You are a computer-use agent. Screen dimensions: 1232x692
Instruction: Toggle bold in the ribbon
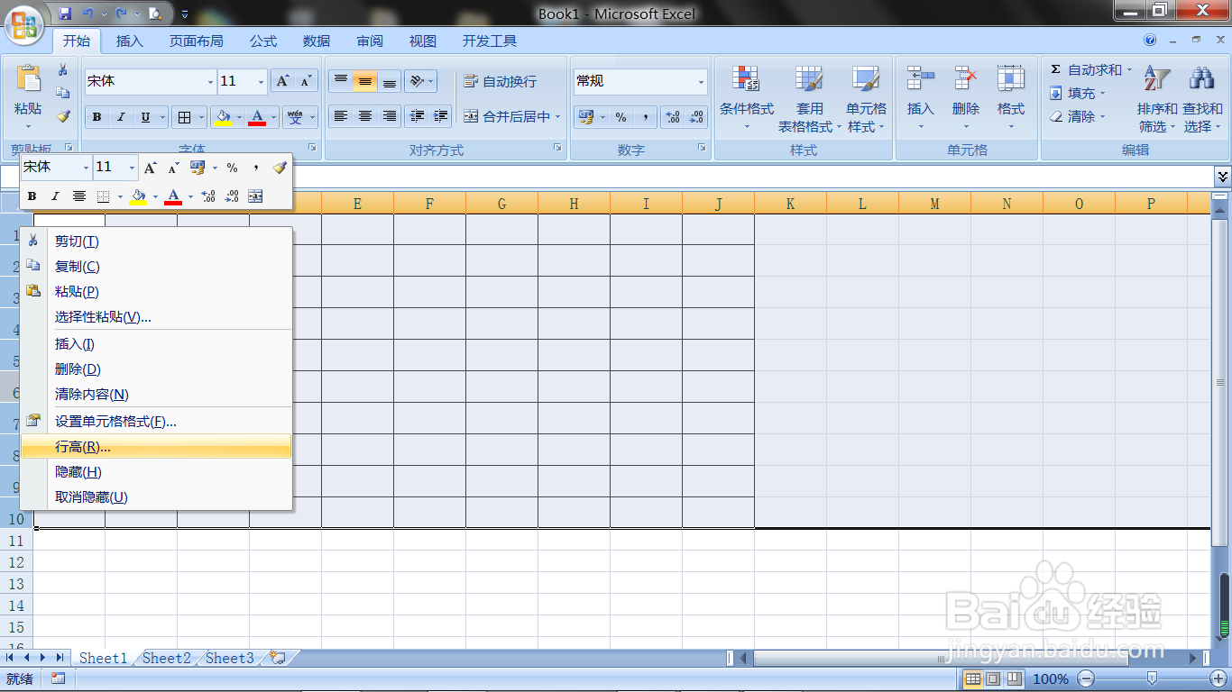pyautogui.click(x=97, y=117)
